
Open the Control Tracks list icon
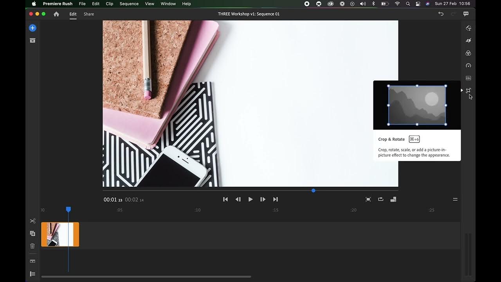pos(32,274)
